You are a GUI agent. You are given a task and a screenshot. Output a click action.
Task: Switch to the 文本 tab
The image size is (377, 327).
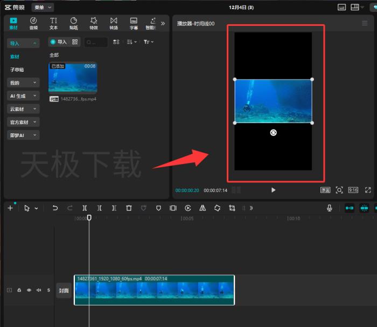(54, 23)
